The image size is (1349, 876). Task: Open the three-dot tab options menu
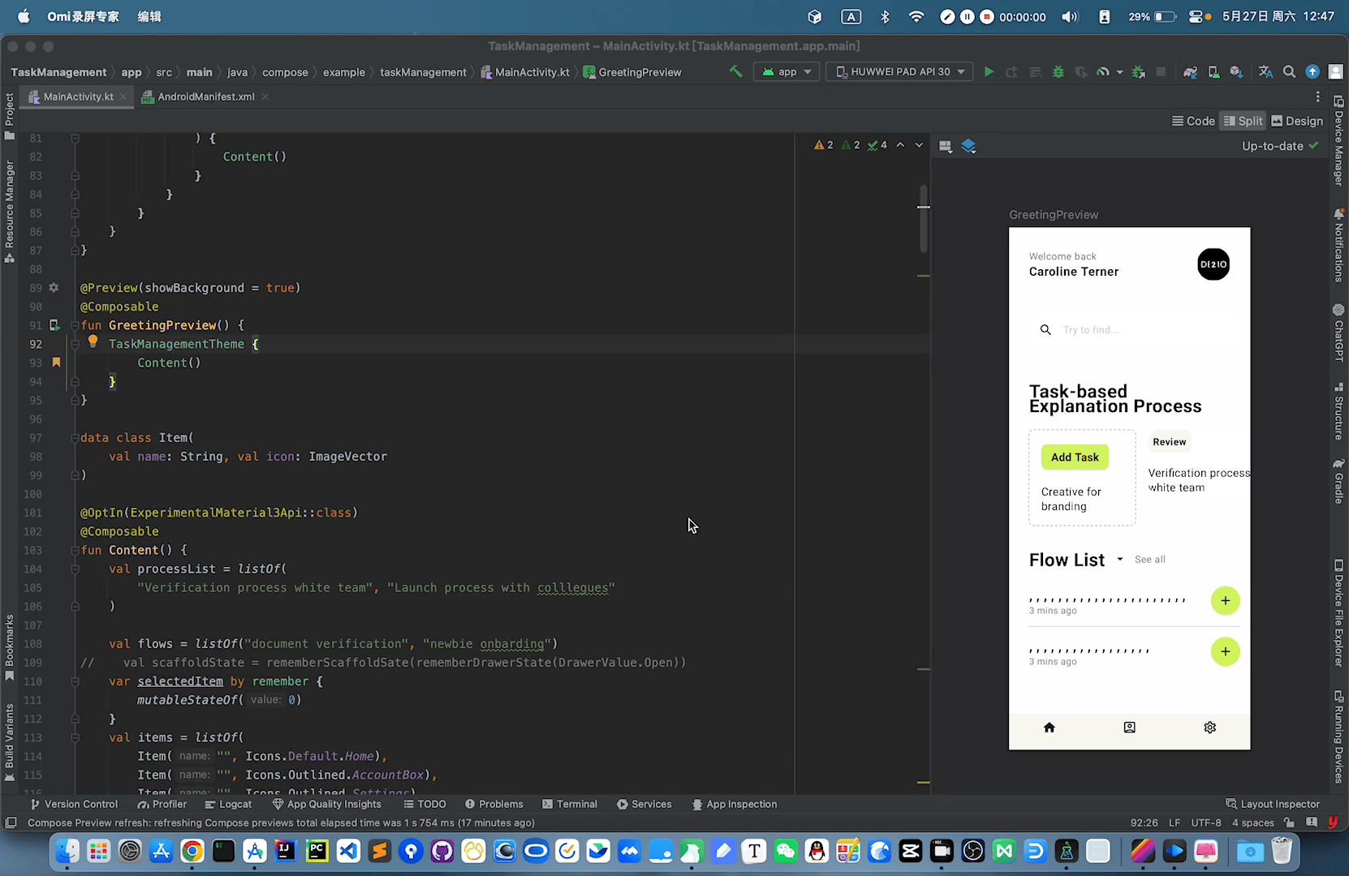point(1317,97)
